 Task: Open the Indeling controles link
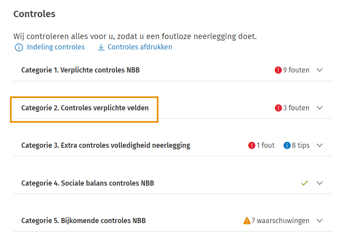(56, 47)
